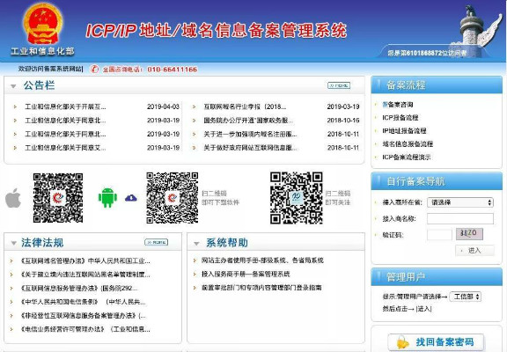507x352 pixels.
Task: Open the notice 工业和信息化部关于同意艾...
Action: coord(65,148)
